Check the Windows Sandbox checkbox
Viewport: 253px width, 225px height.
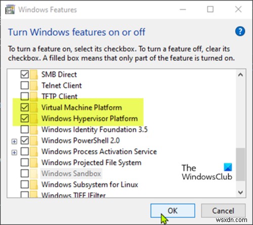tap(25, 173)
